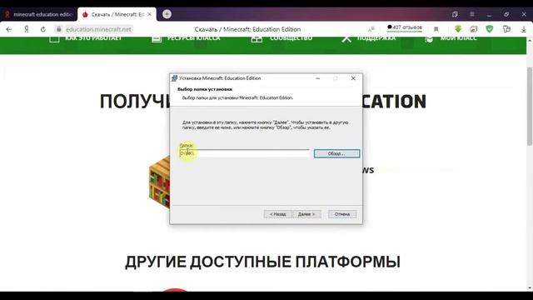Close the 'Скачать / Minecraft' tab
The height and width of the screenshot is (300, 533).
pyautogui.click(x=150, y=14)
